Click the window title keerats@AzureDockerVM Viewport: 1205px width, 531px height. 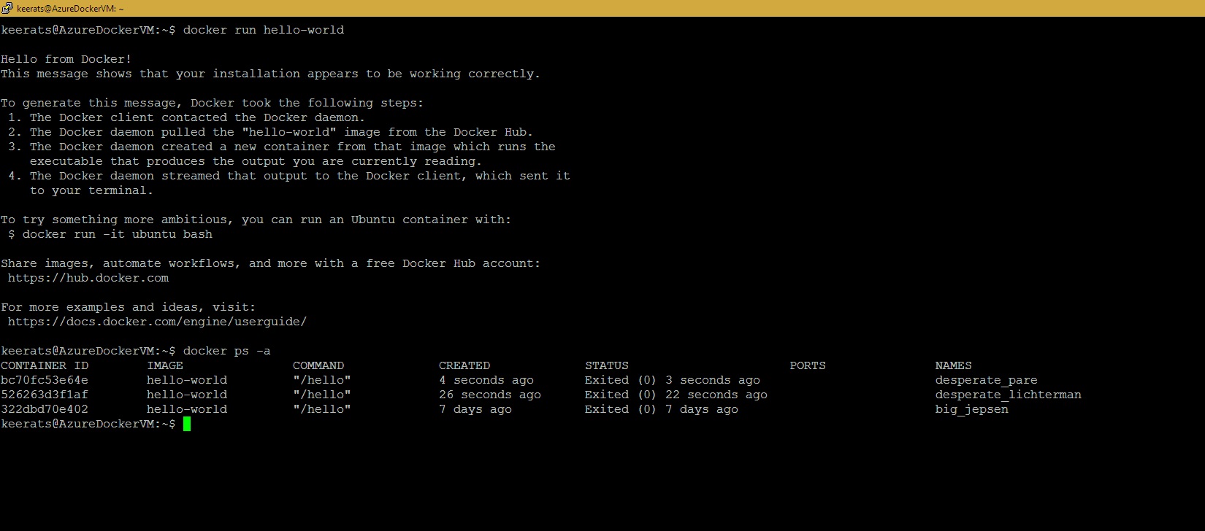tap(70, 9)
